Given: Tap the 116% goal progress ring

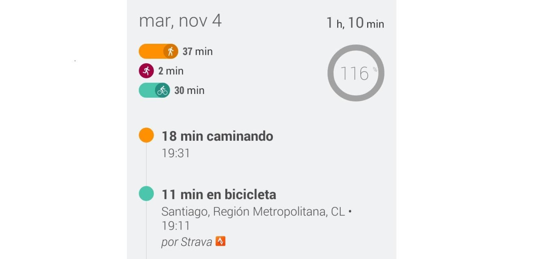Looking at the screenshot, I should point(356,73).
